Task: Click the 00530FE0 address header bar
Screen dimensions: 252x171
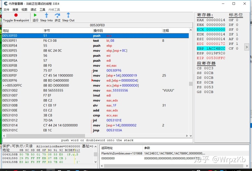Action: 97,25
